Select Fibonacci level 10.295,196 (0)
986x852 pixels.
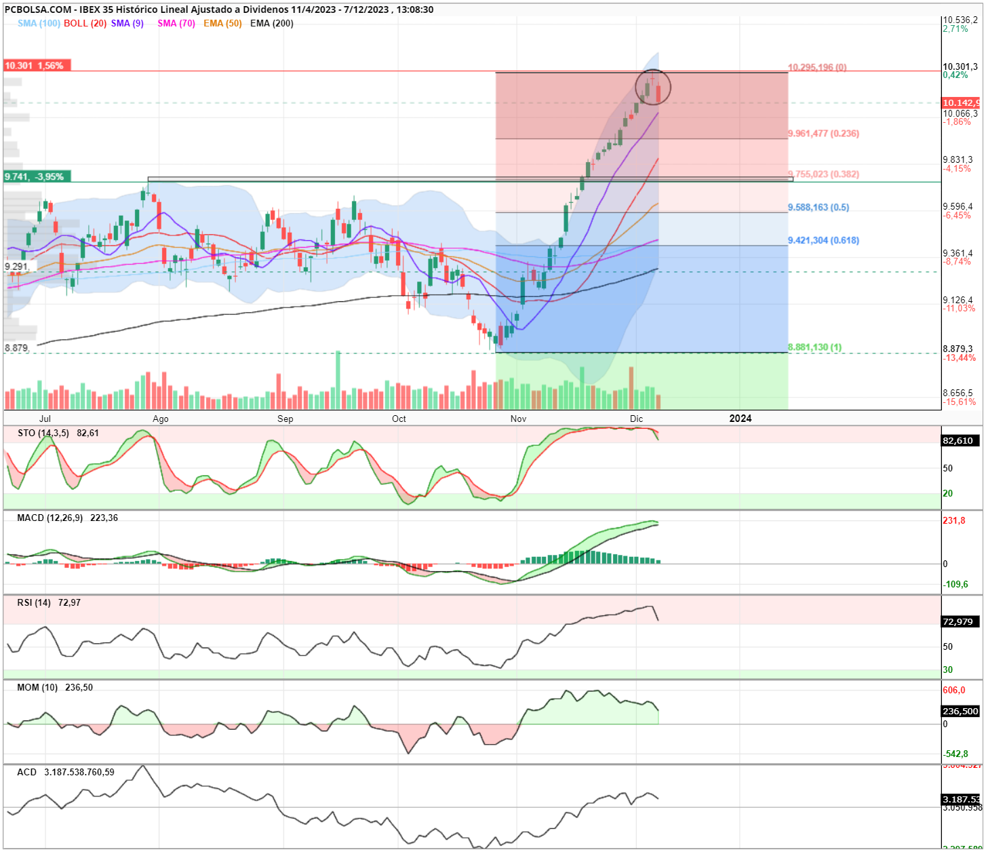(817, 67)
